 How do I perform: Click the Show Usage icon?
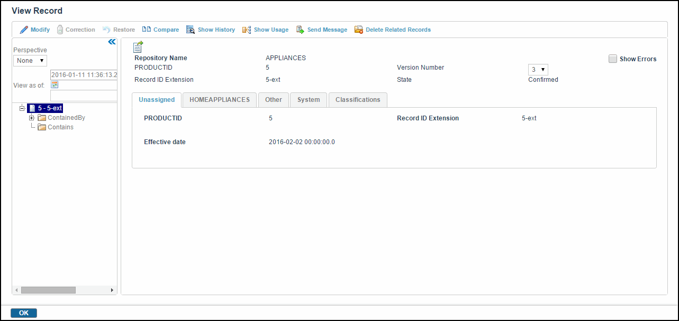coord(247,30)
